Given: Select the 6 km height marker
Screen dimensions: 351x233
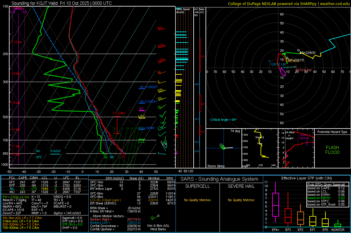Looking at the screenshot, I should tap(17, 103).
